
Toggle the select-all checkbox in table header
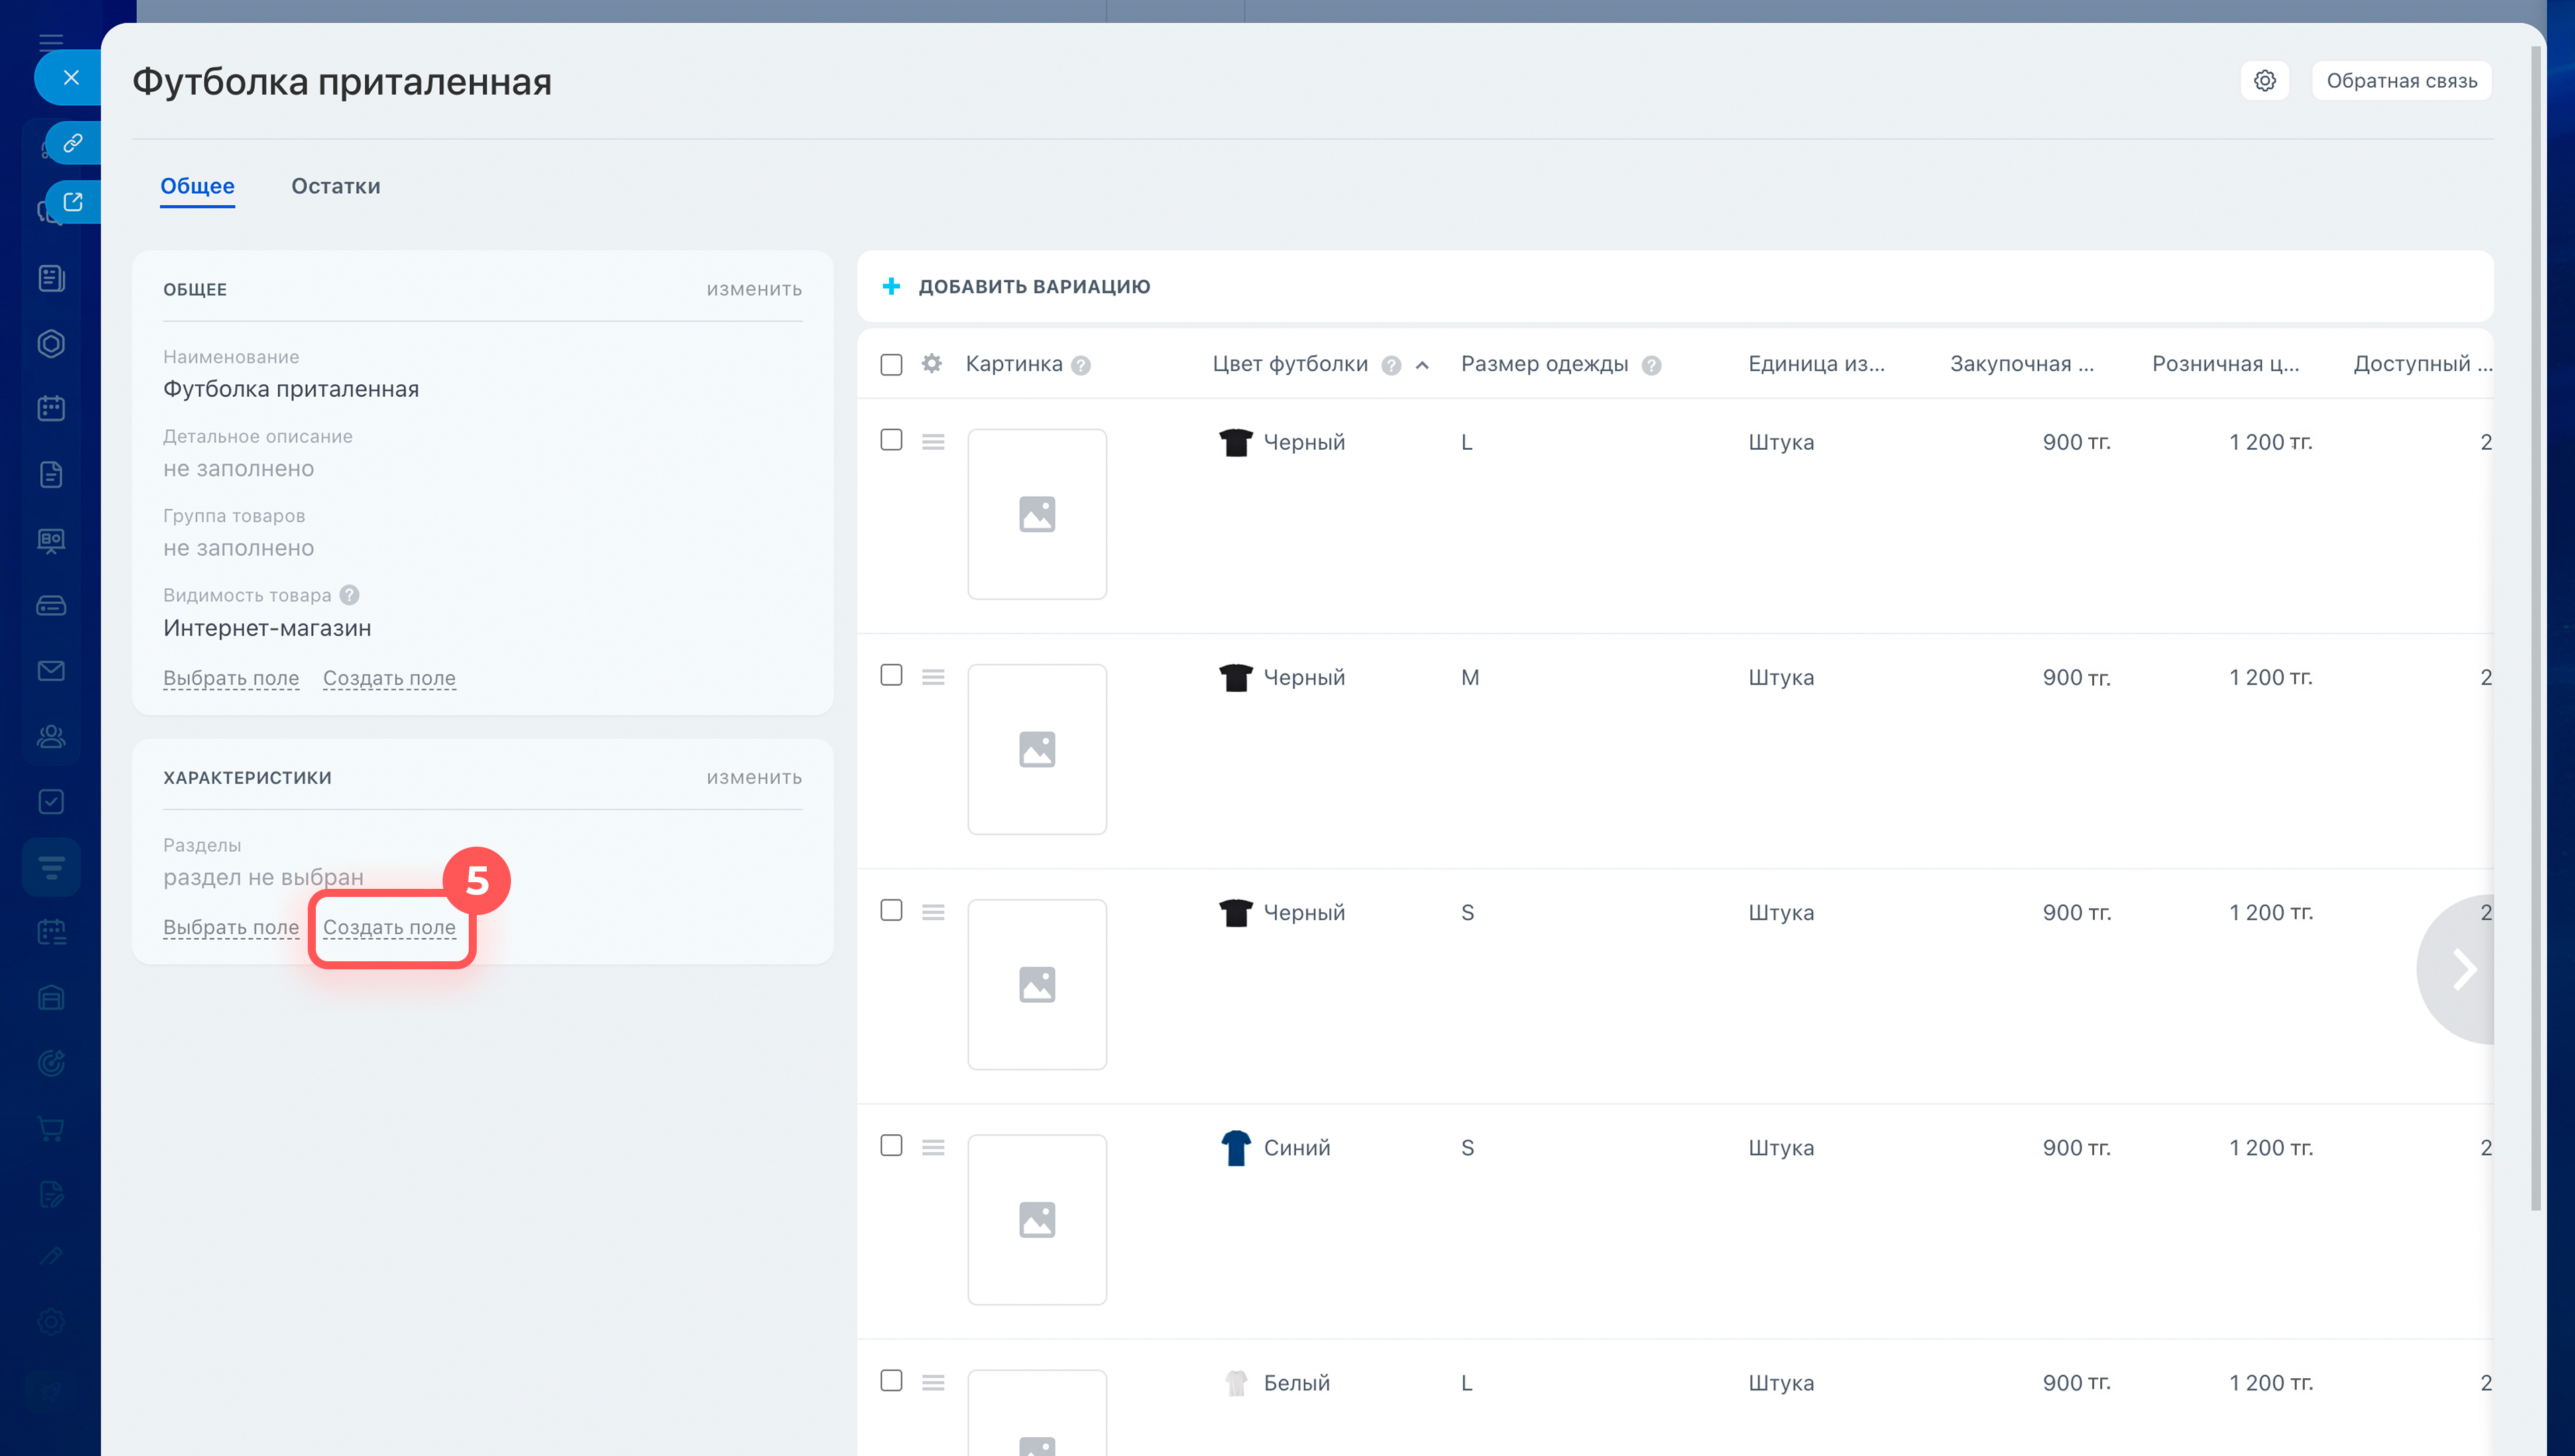[891, 365]
